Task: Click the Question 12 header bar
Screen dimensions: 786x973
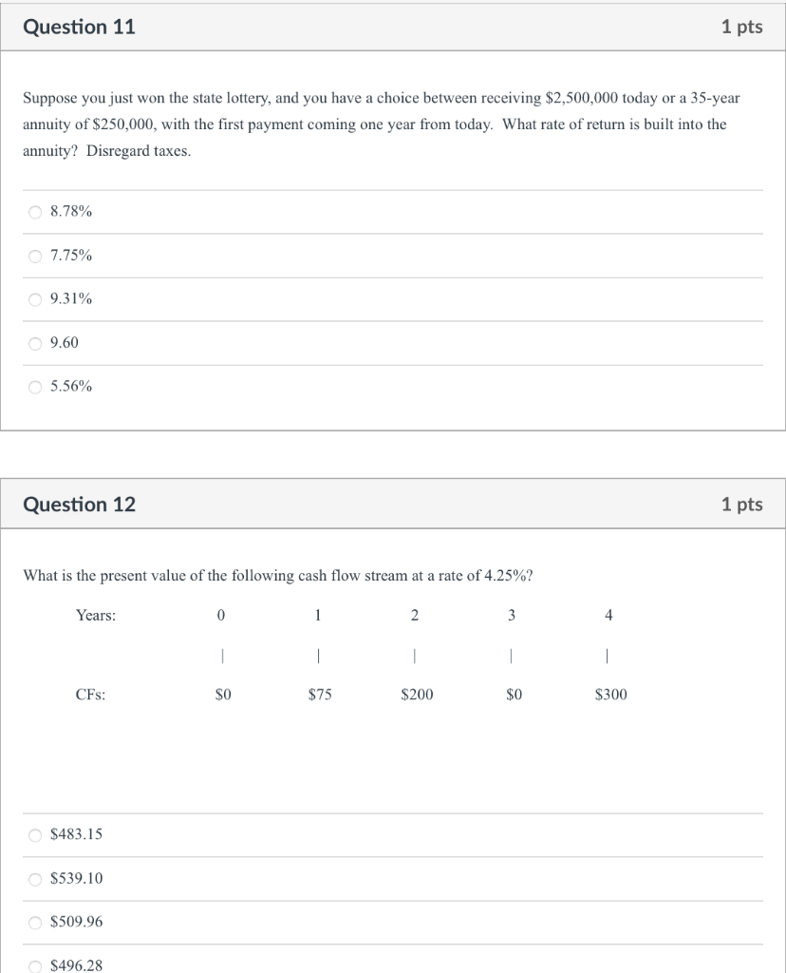Action: coord(79,505)
